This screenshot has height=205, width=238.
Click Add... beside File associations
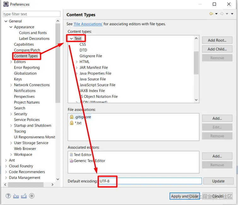(217, 118)
